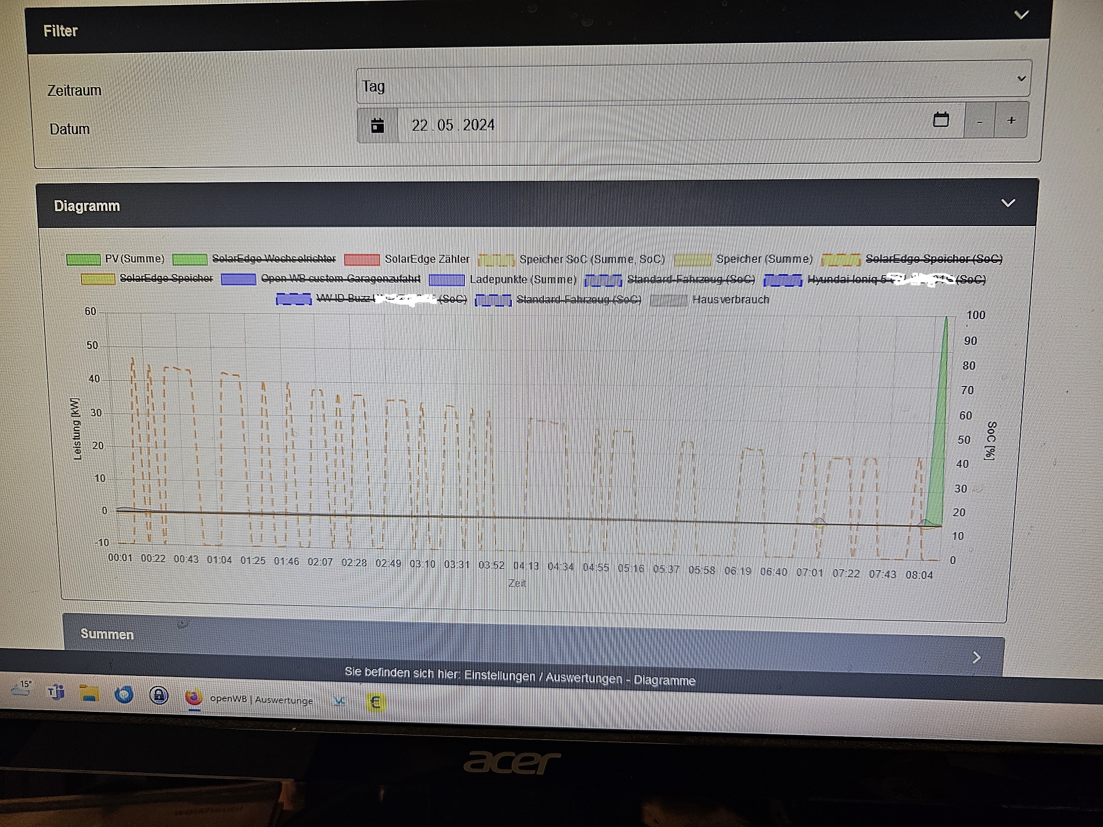Click the Filter panel header title

pos(61,31)
